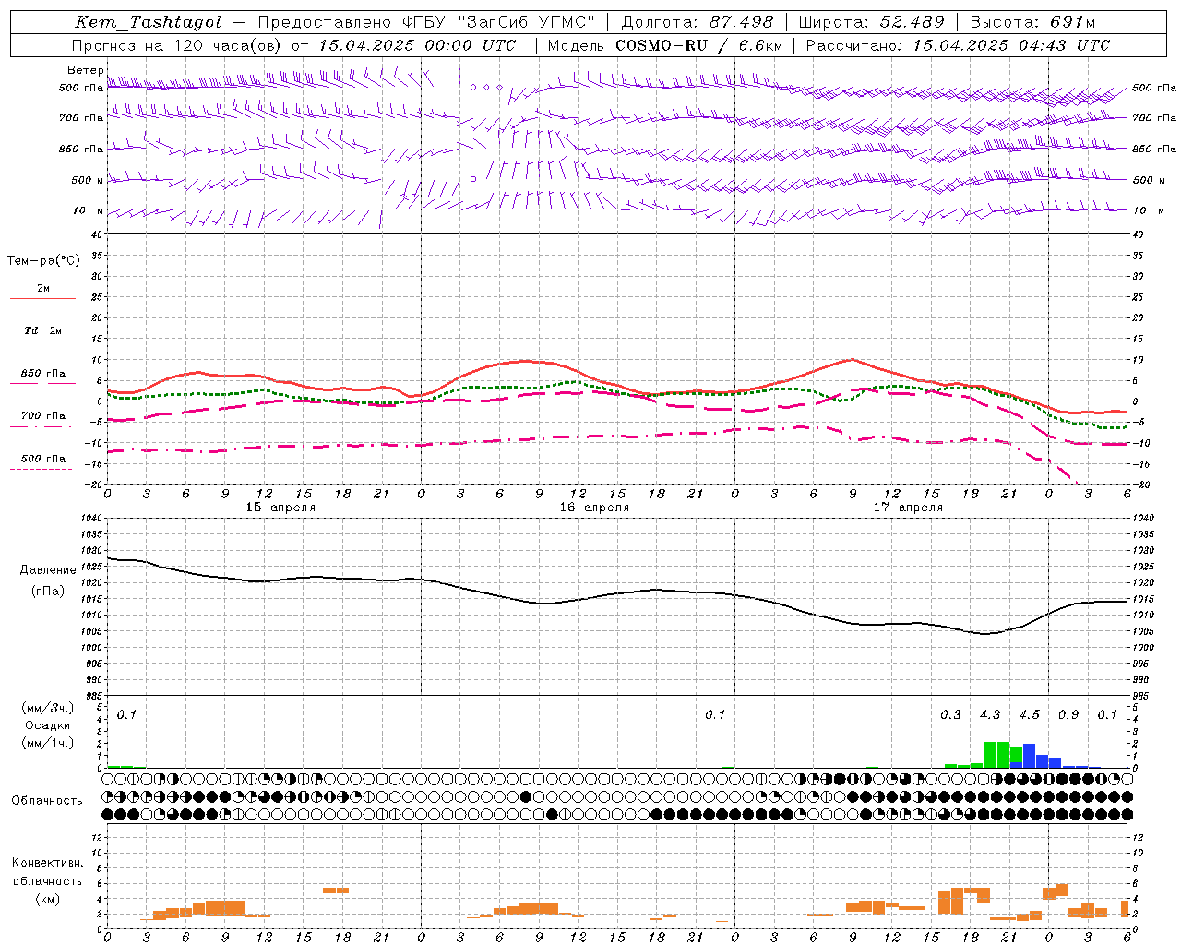This screenshot has height=945, width=1181.
Task: Select the solid line sample under 2м legend
Action: 42,298
